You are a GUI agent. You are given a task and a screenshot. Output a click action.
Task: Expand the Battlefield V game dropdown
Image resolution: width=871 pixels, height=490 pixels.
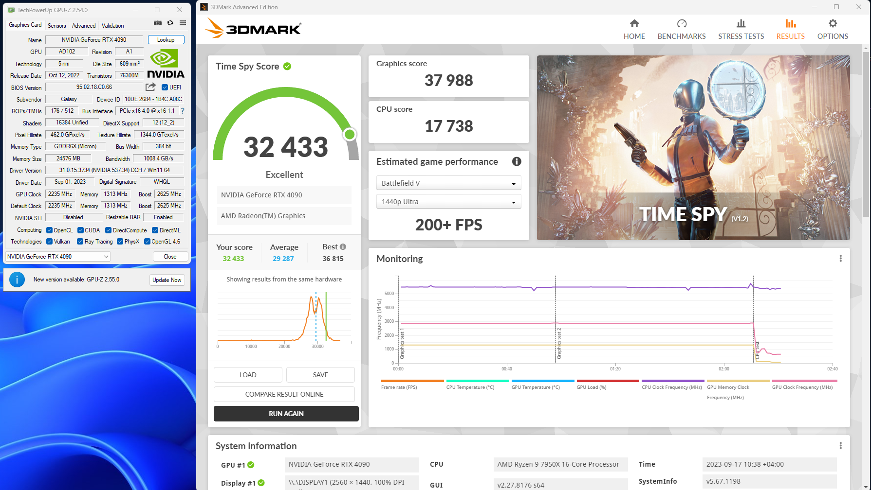(448, 183)
